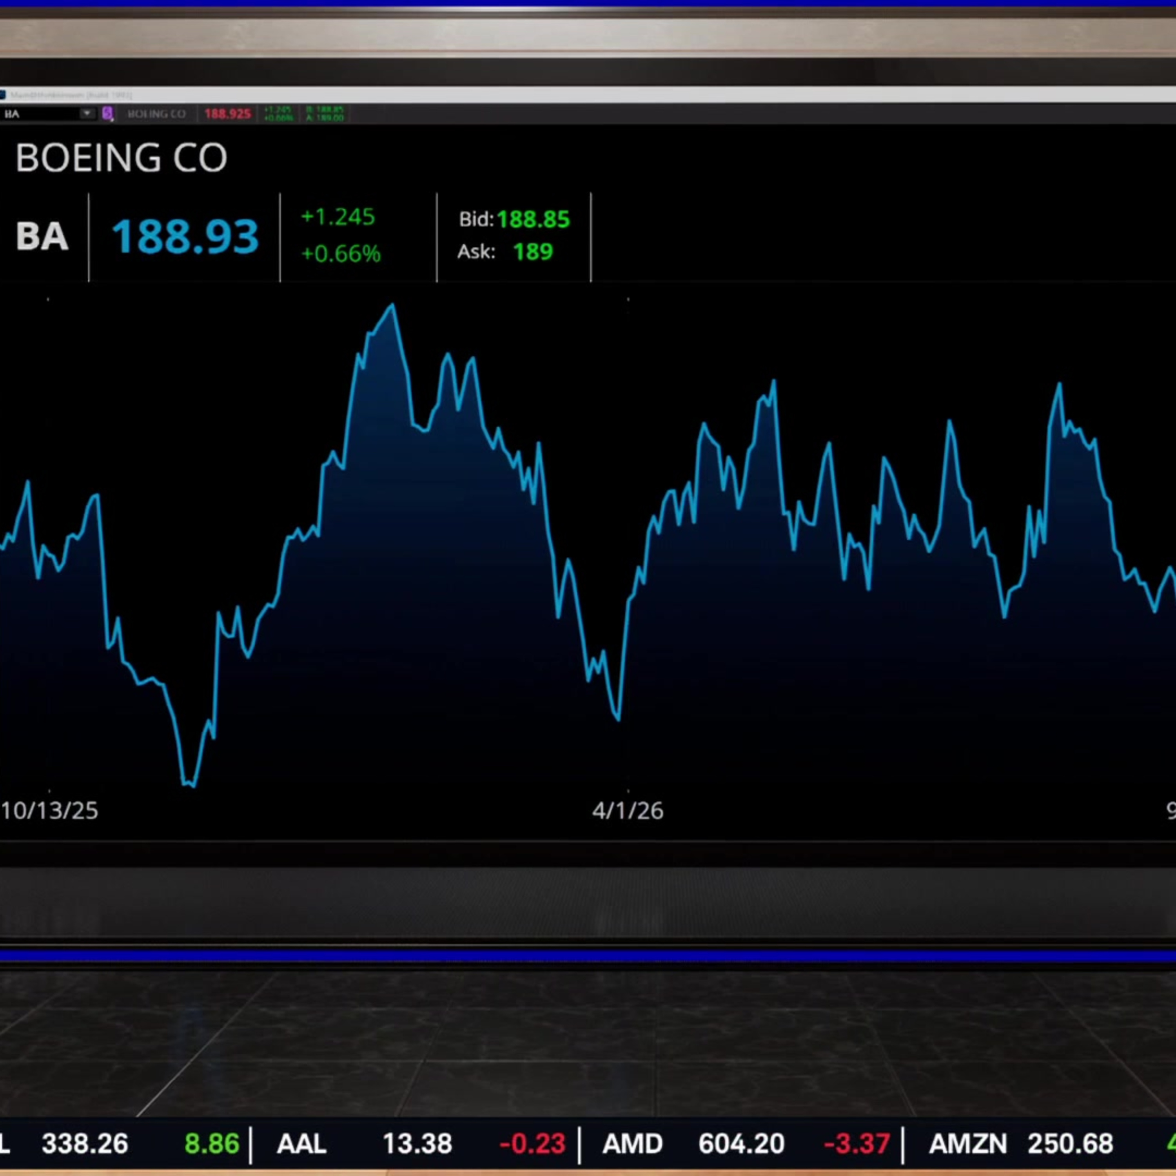Click the green 8.86 ticker change
1176x1176 pixels.
click(x=212, y=1144)
